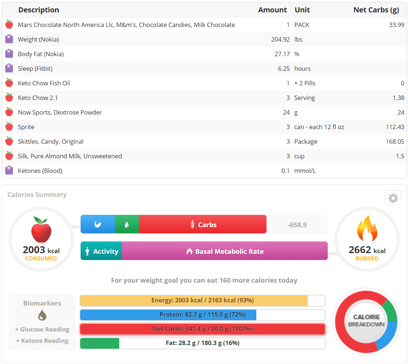Select the Now Sports, Dextrose Powder description
The image size is (408, 364).
[x=60, y=112]
